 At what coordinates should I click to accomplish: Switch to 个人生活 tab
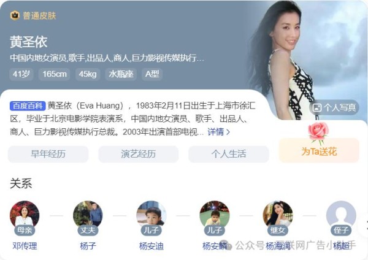[x=229, y=154]
